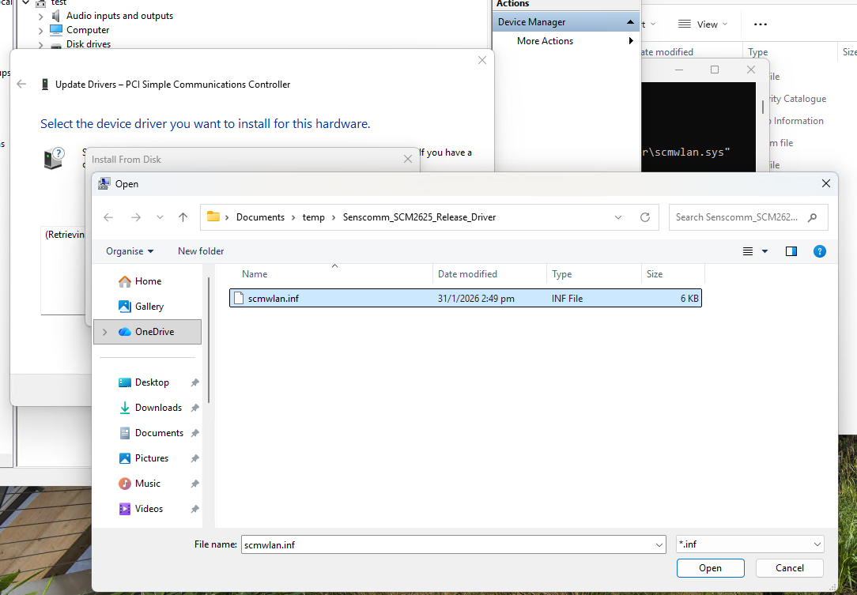Open the selected scmwlan.inf file
Image resolution: width=857 pixels, height=595 pixels.
710,567
